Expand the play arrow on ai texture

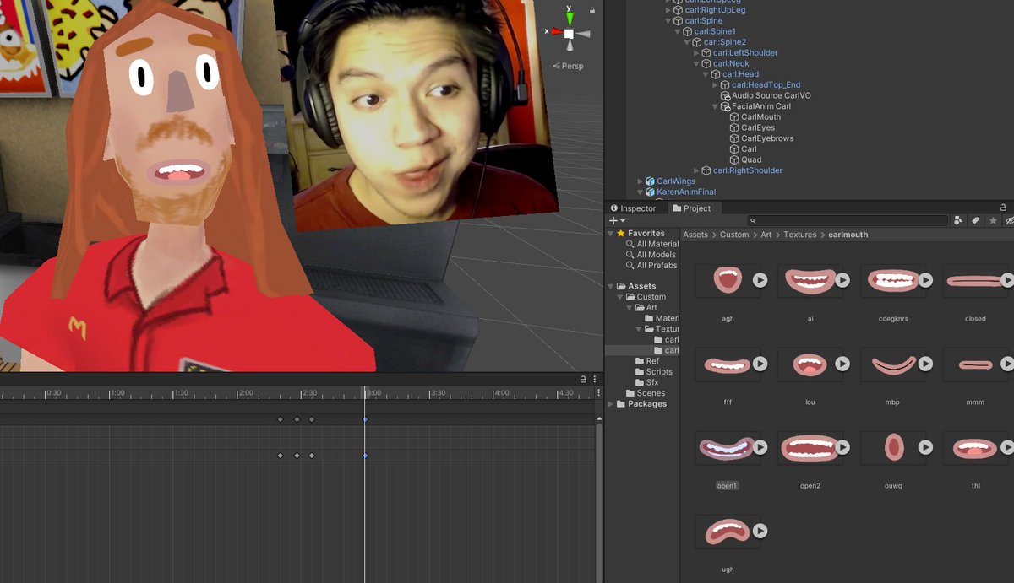[x=842, y=280]
